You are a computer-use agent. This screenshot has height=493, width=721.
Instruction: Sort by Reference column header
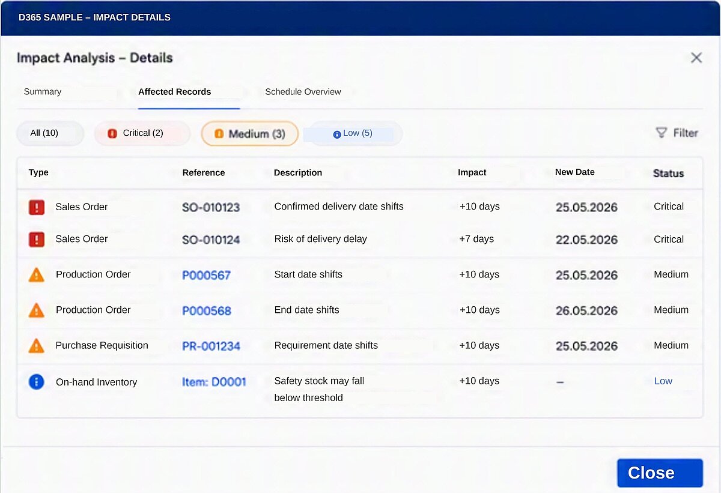(204, 172)
